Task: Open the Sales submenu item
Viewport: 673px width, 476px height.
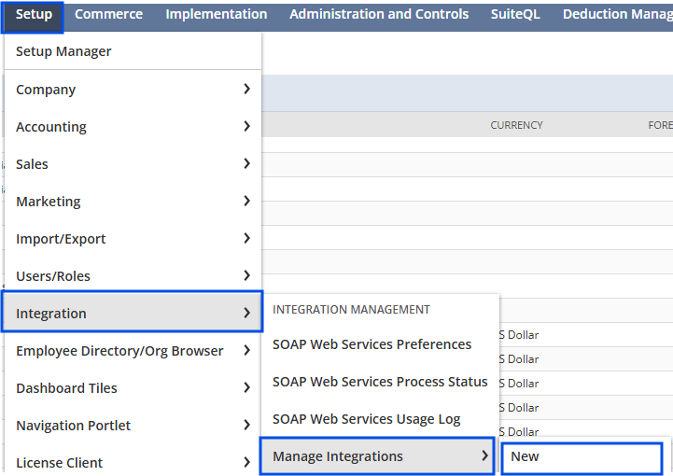Action: coord(133,164)
